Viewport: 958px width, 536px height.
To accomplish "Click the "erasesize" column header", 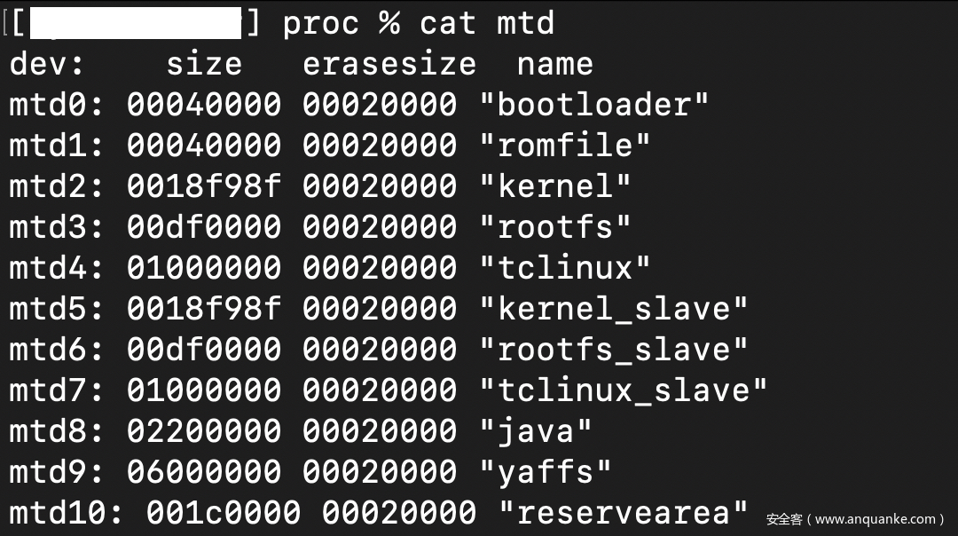I will [389, 64].
